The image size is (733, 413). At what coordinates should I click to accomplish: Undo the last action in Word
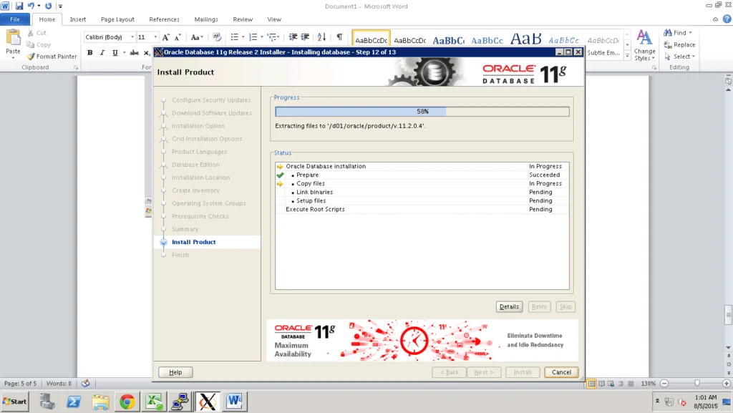click(x=31, y=6)
